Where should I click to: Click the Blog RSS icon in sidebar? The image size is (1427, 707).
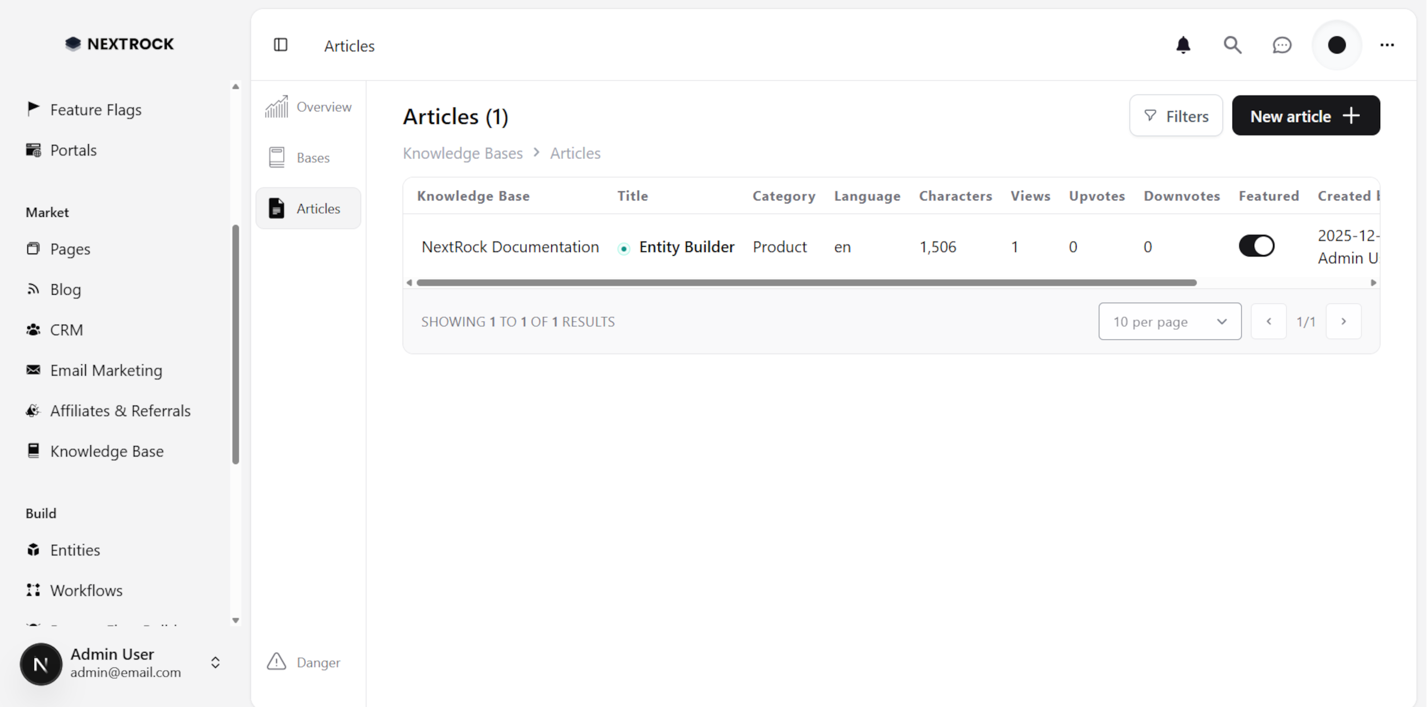33,289
